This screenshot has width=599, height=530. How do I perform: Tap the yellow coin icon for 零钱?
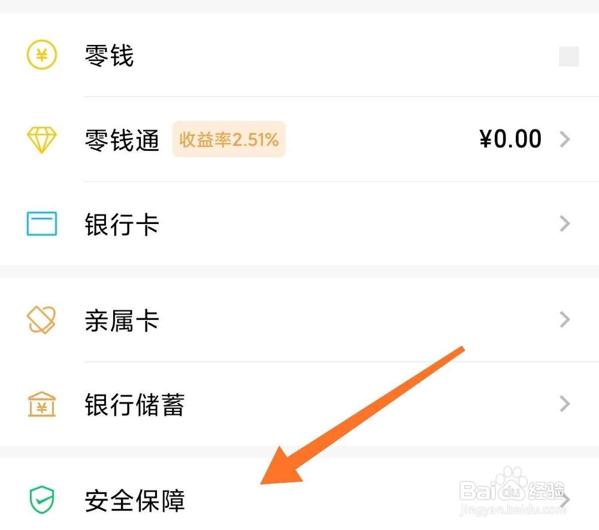41,56
